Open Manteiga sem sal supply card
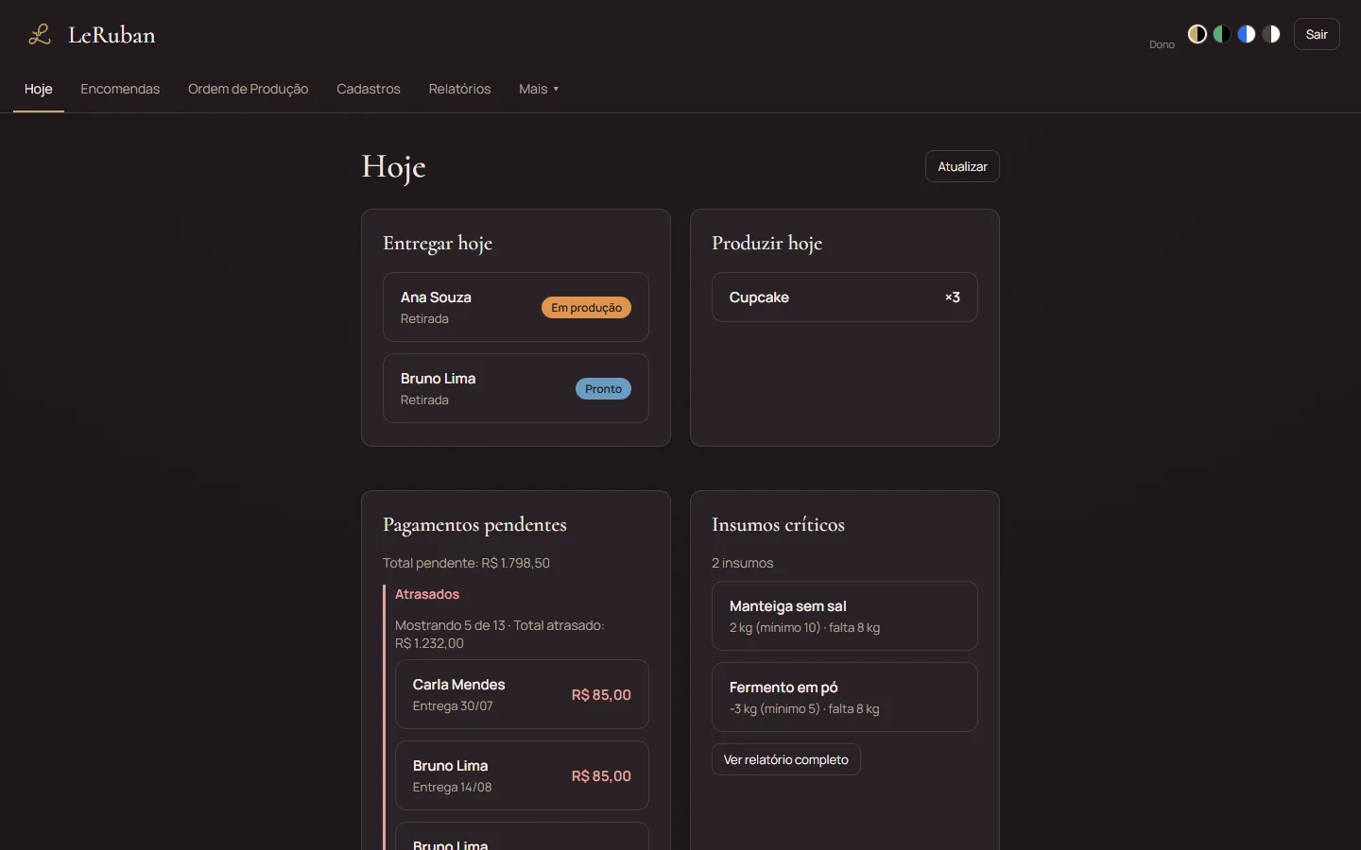 click(845, 616)
